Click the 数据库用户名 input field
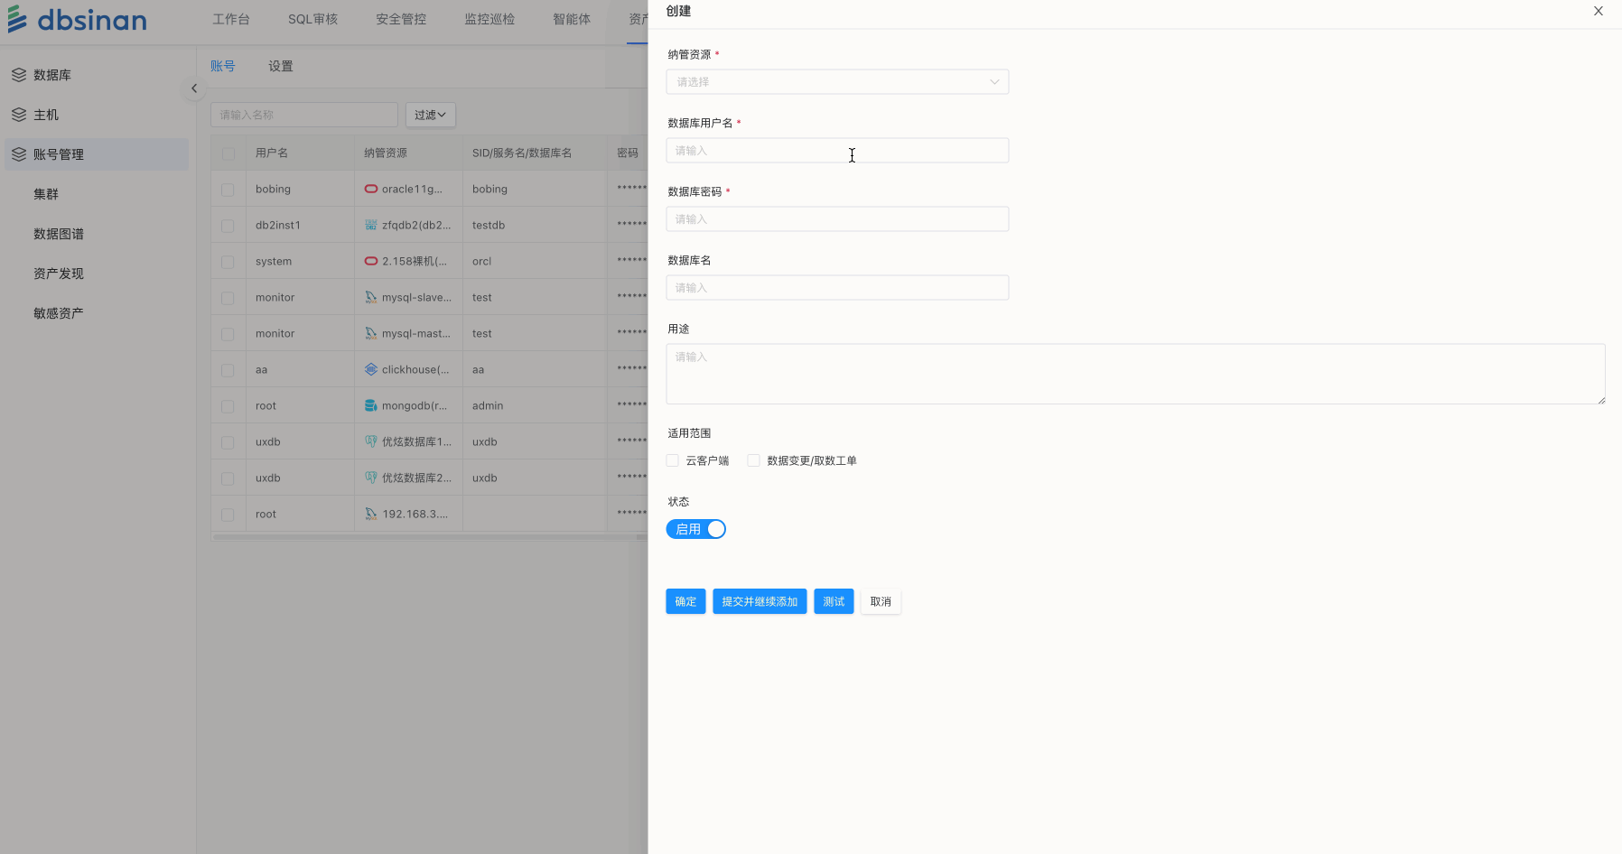 836,151
